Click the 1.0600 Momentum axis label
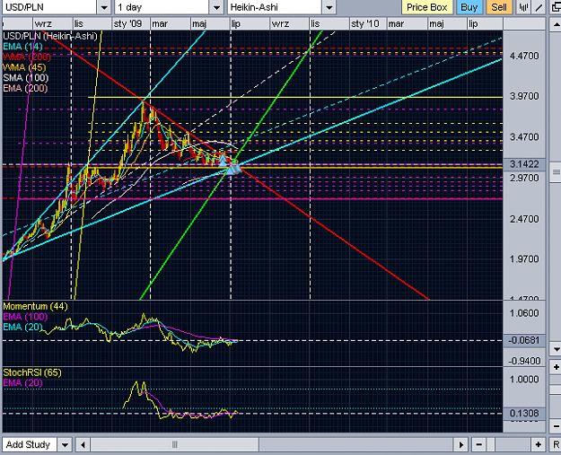This screenshot has height=455, width=561. [x=524, y=313]
